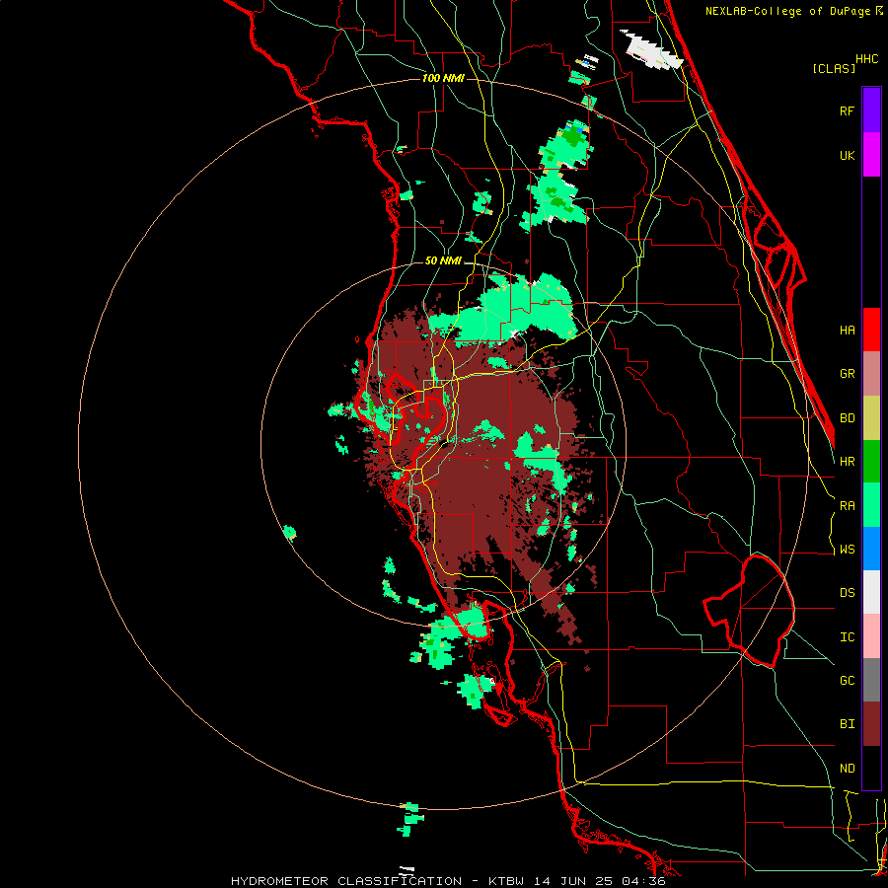Click the BI legend label
The width and height of the screenshot is (888, 888).
(x=847, y=724)
